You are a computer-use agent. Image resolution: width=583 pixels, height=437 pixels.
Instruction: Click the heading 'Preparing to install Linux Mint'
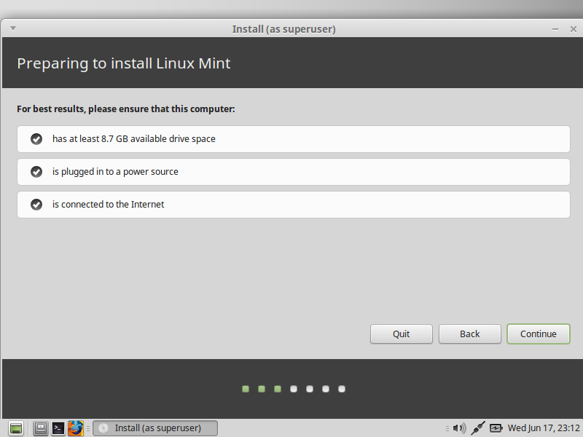pos(124,63)
